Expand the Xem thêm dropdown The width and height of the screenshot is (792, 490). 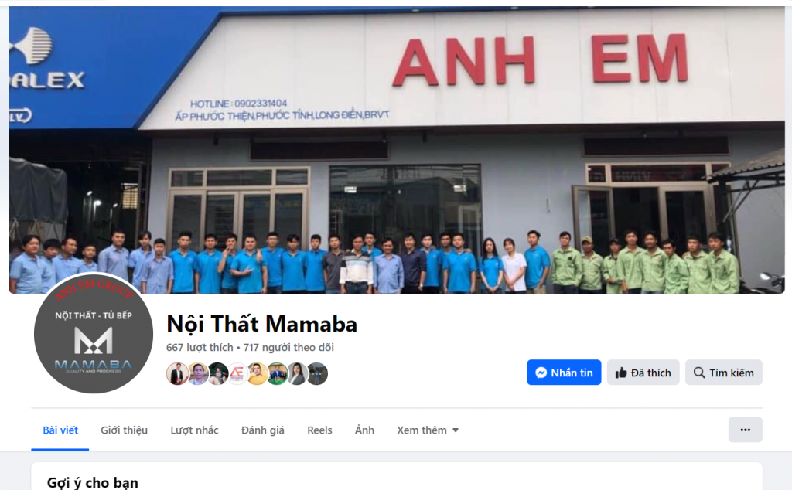tap(427, 430)
